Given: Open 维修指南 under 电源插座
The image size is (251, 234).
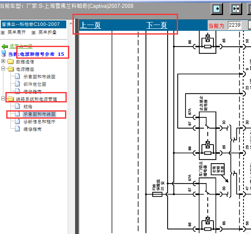Looking at the screenshot, I should [x=33, y=92].
